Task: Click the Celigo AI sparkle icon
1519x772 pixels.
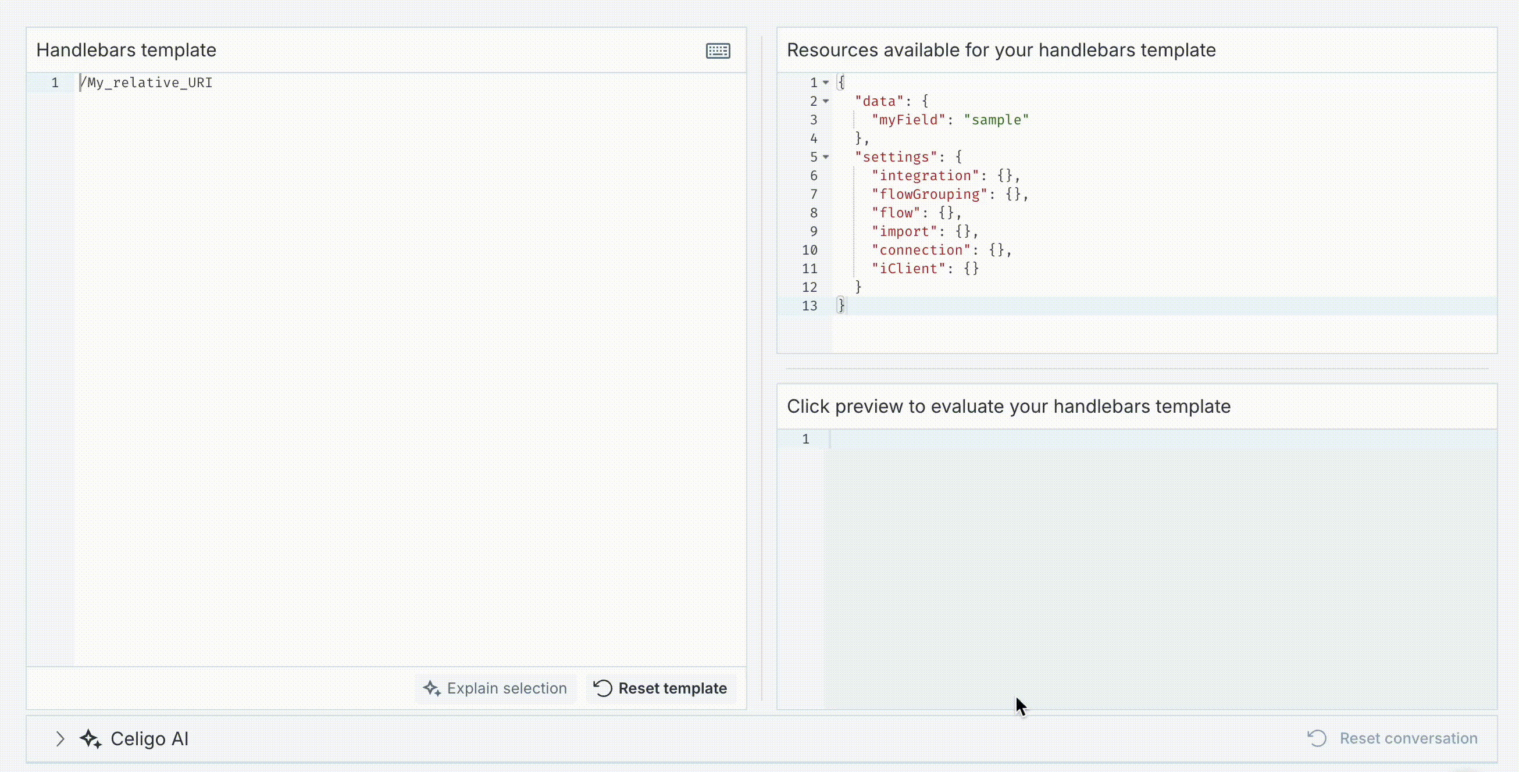Action: [90, 738]
